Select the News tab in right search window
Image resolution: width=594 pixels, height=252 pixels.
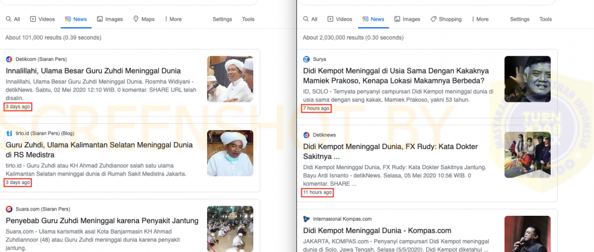point(374,19)
